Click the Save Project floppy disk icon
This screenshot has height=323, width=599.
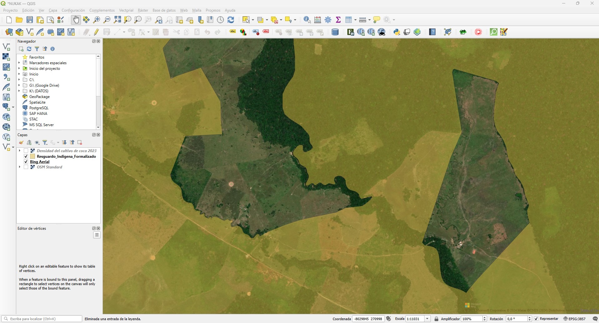30,20
